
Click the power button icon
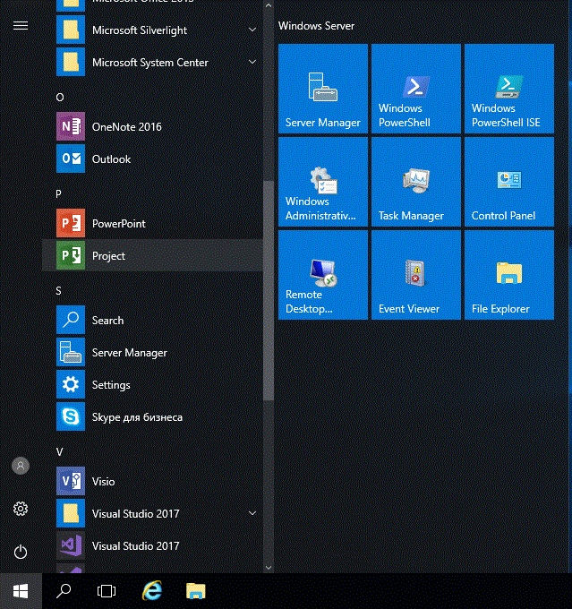pyautogui.click(x=21, y=552)
